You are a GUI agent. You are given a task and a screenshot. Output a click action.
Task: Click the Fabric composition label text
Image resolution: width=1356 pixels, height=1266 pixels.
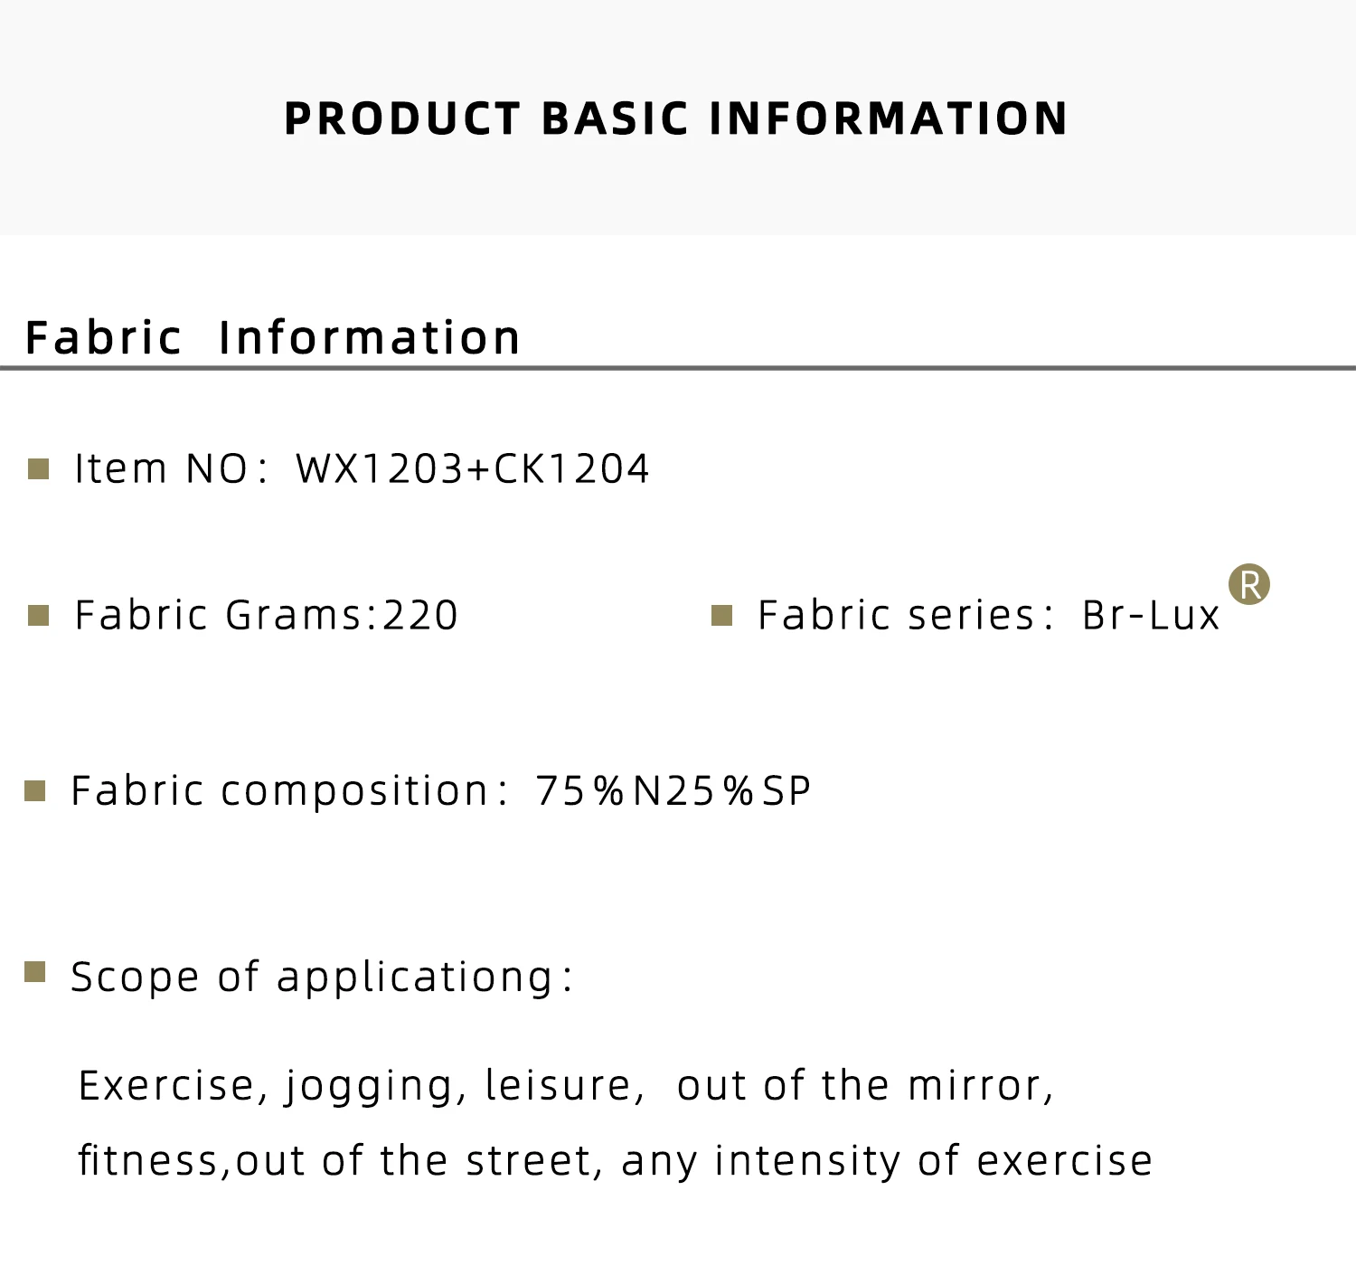[x=289, y=791]
